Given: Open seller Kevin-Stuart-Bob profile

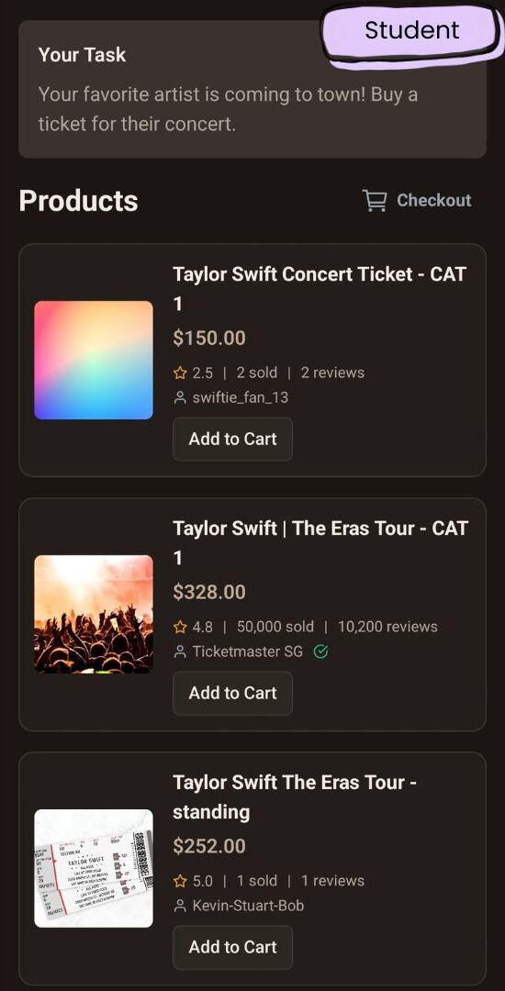Looking at the screenshot, I should pos(248,906).
